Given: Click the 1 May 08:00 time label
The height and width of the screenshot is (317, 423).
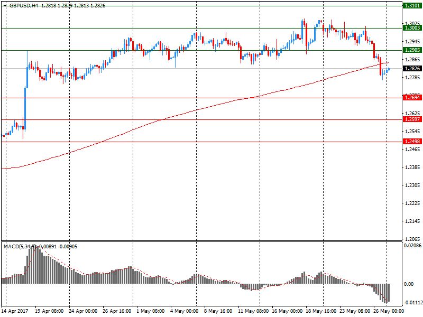Looking at the screenshot, I should point(150,311).
